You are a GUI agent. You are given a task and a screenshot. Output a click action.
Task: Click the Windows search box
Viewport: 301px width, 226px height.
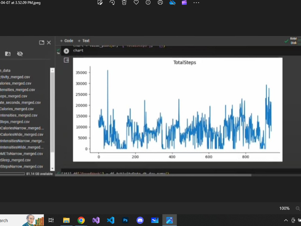tap(22, 220)
